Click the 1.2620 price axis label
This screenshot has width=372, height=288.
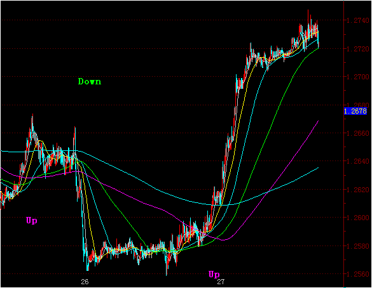(358, 190)
